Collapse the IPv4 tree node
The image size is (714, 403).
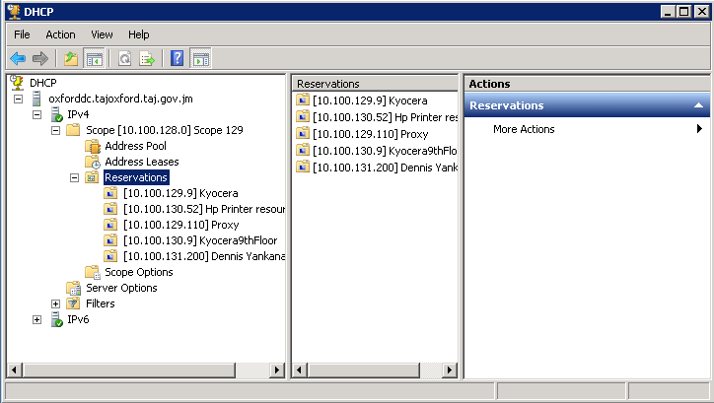pyautogui.click(x=36, y=114)
